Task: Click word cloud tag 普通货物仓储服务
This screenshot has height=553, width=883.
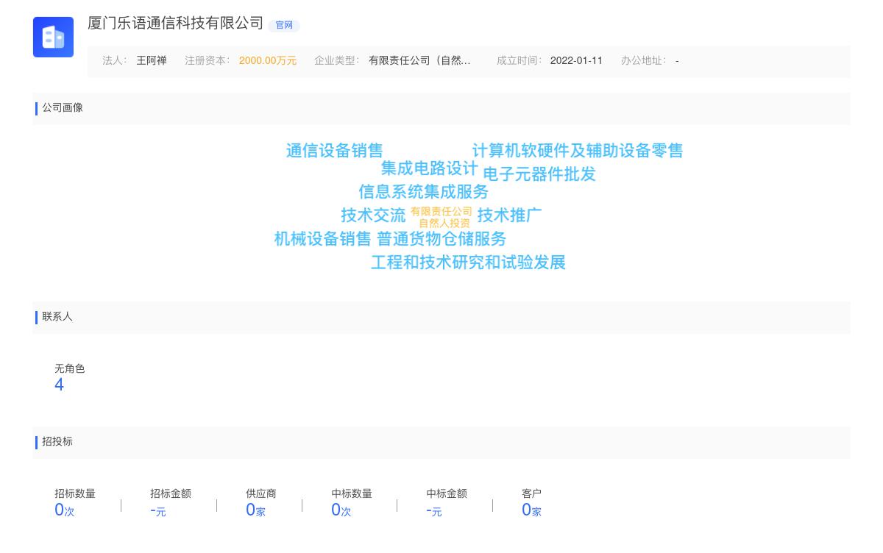Action: (441, 239)
